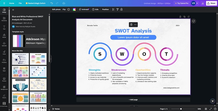Viewport: 218px width, 111px height.
Task: Select the www.reallygreatsite.com text
Action: coord(171,88)
